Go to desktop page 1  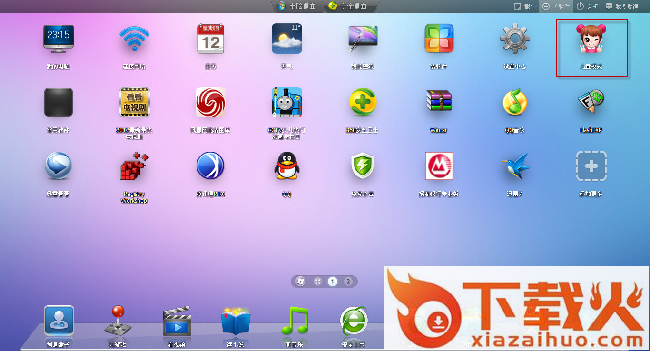(x=333, y=282)
